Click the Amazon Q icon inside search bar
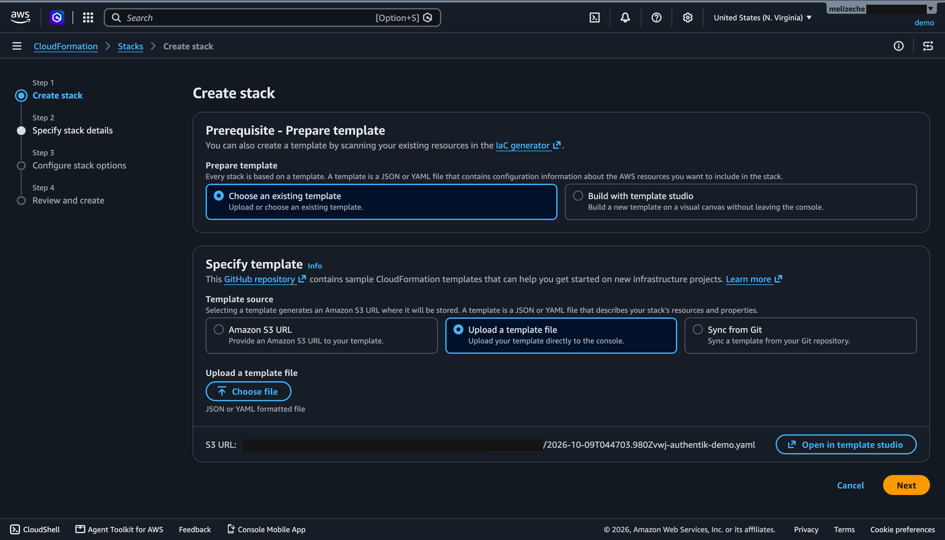This screenshot has width=945, height=540. pos(427,17)
